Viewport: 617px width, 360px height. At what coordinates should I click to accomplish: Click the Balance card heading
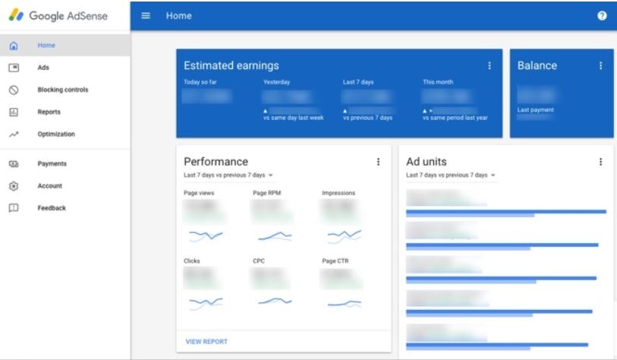pyautogui.click(x=537, y=66)
